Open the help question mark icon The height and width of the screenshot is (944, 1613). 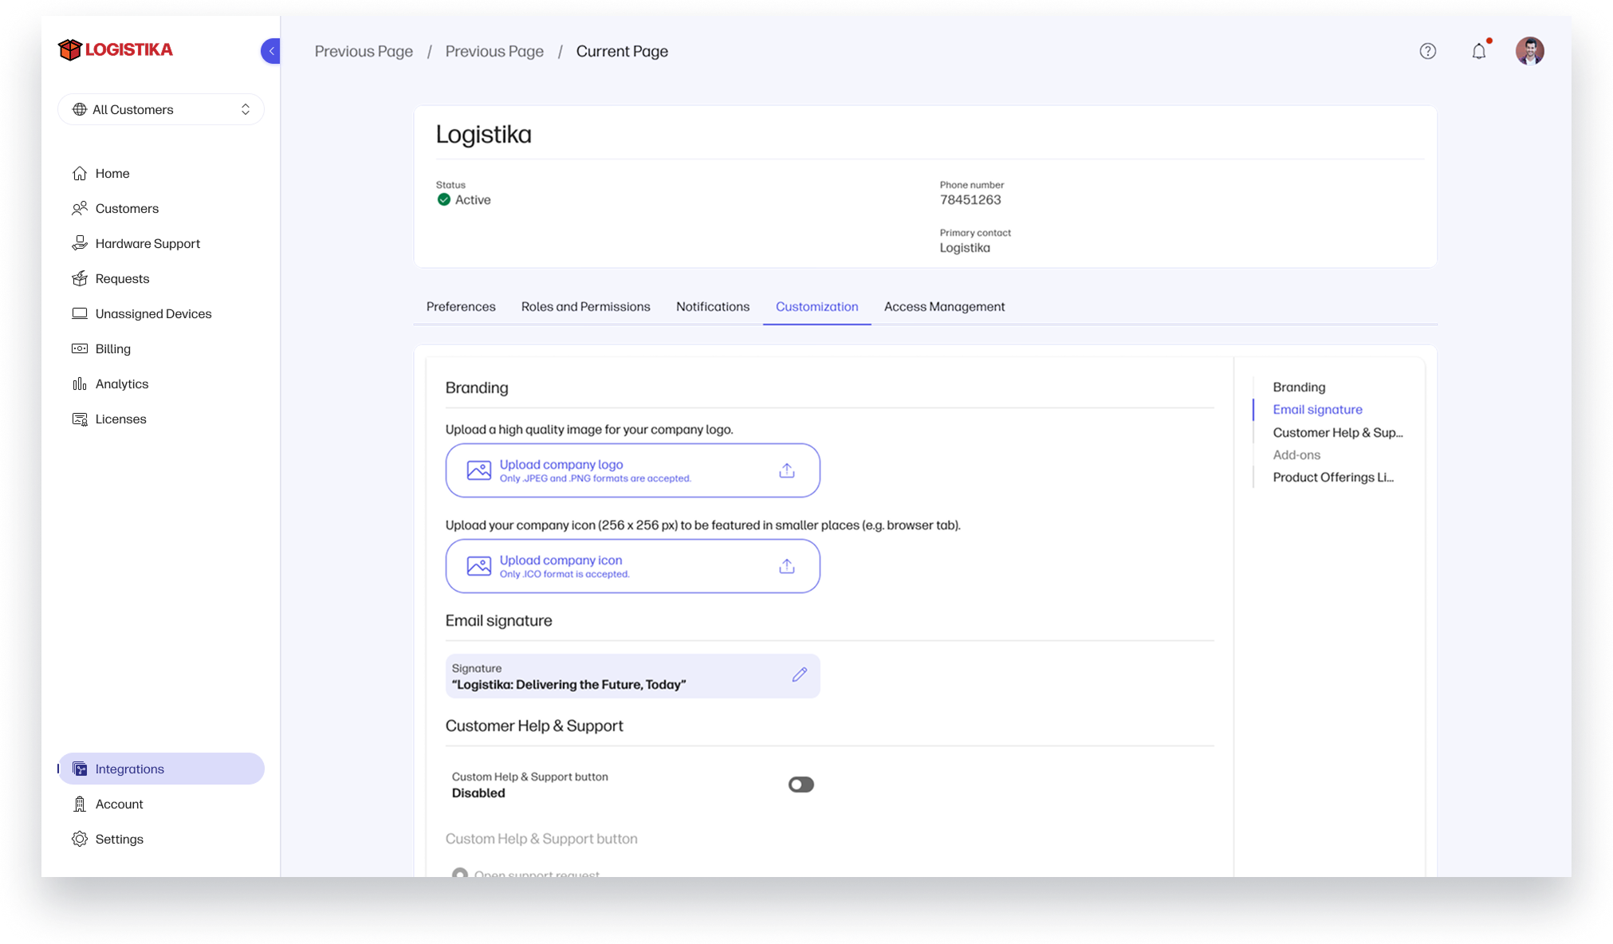pyautogui.click(x=1427, y=51)
